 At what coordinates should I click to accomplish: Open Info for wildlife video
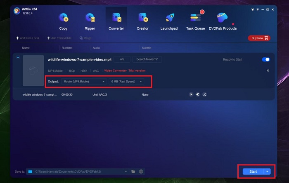click(x=122, y=59)
